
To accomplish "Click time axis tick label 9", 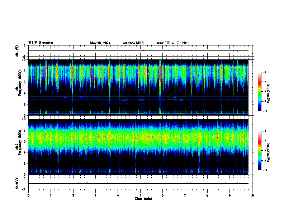I will pos(229,195).
